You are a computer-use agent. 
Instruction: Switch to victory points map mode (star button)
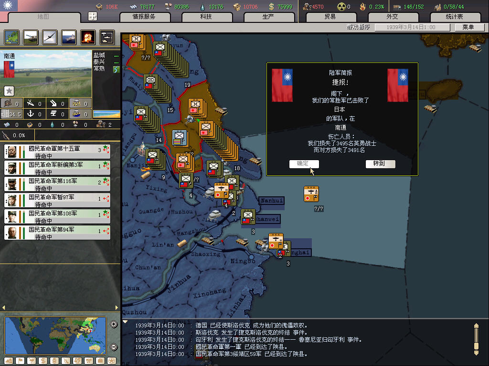tap(112, 361)
